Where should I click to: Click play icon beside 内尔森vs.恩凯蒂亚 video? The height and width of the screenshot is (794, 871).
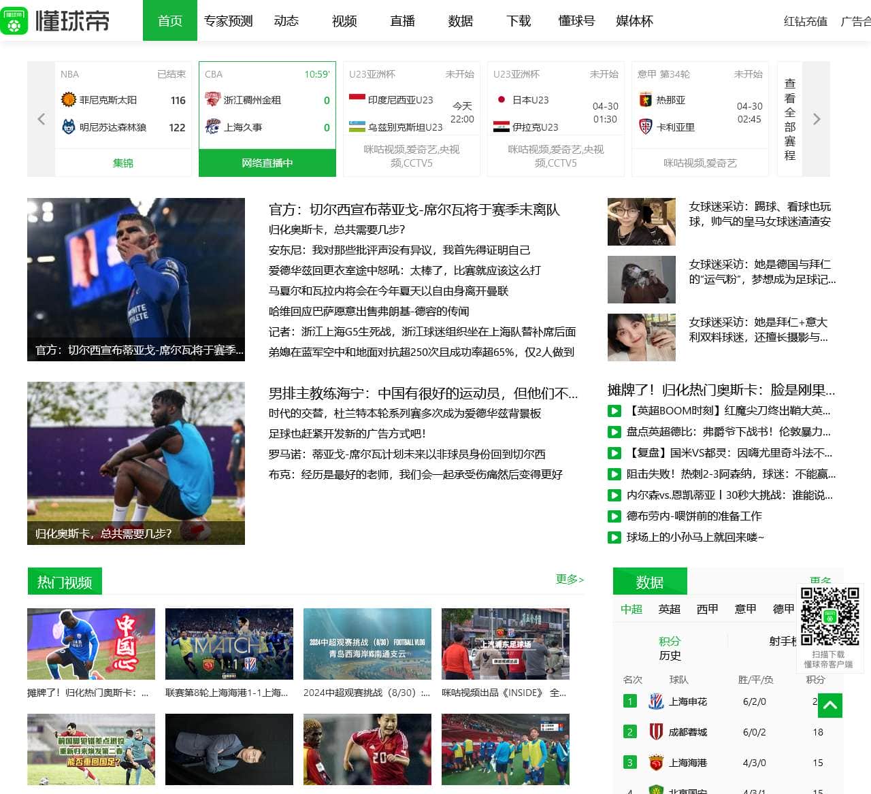point(614,495)
